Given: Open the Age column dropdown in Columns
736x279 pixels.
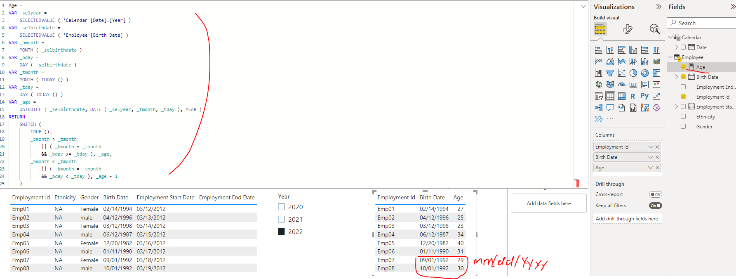Looking at the screenshot, I should (650, 168).
